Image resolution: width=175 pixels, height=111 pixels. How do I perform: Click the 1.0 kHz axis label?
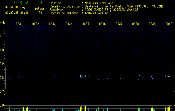pyautogui.click(x=2, y=50)
